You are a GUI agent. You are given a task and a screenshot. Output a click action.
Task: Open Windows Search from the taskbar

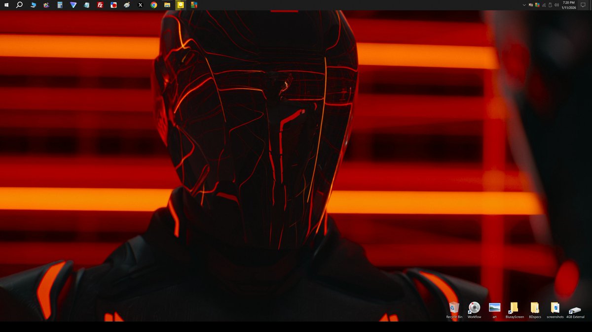pyautogui.click(x=19, y=5)
